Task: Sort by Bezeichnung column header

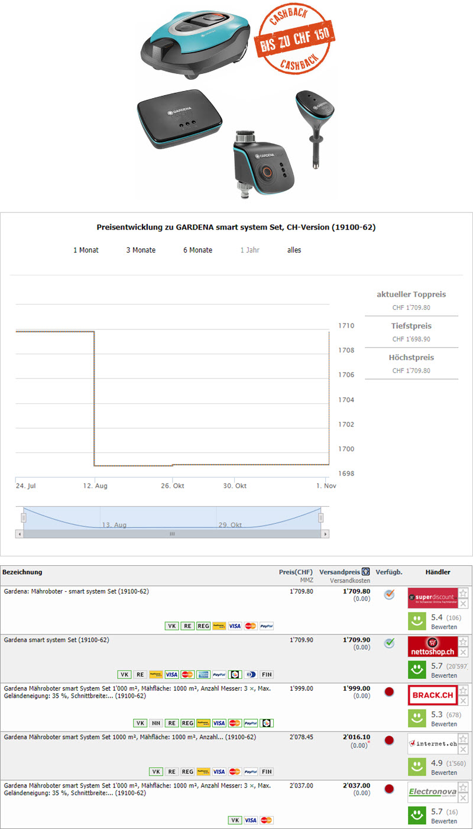Action: coord(22,572)
